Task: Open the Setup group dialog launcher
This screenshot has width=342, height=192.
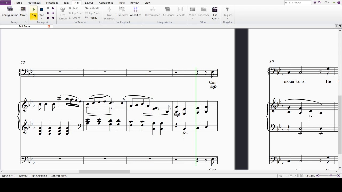Action: click(x=26, y=22)
